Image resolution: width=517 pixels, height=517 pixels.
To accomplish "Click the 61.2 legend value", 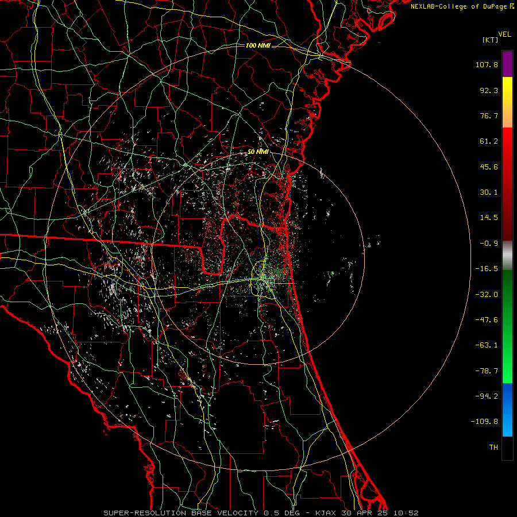I will (489, 141).
